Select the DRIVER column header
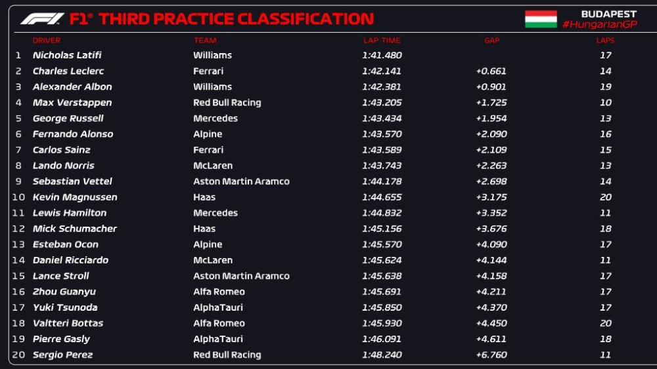This screenshot has width=657, height=369. (x=47, y=41)
